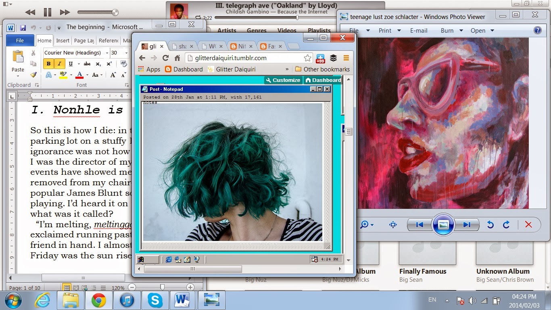Viewport: 551px width, 310px height.
Task: Click the Clear Formatting icon in Word
Action: (x=123, y=64)
